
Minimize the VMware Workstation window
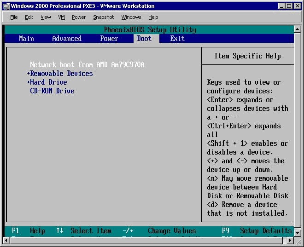click(281, 6)
